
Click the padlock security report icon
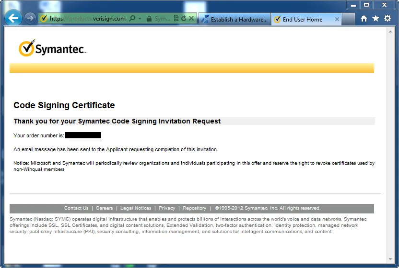149,19
